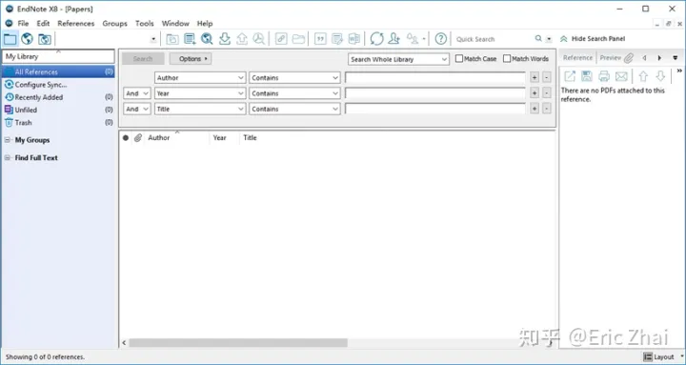Image resolution: width=686 pixels, height=365 pixels.
Task: Click the Find Full Text icon
Action: pos(259,39)
